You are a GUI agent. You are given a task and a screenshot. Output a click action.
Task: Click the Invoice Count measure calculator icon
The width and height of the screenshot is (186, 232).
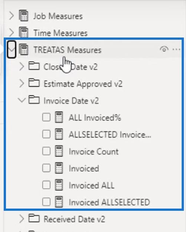pyautogui.click(x=59, y=151)
